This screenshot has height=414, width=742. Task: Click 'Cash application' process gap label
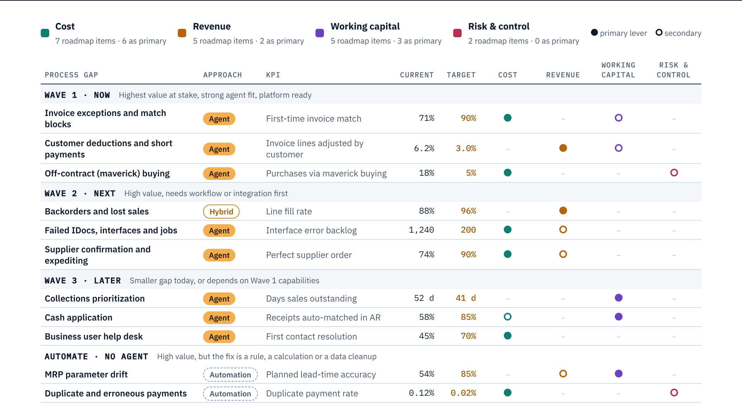pos(79,317)
